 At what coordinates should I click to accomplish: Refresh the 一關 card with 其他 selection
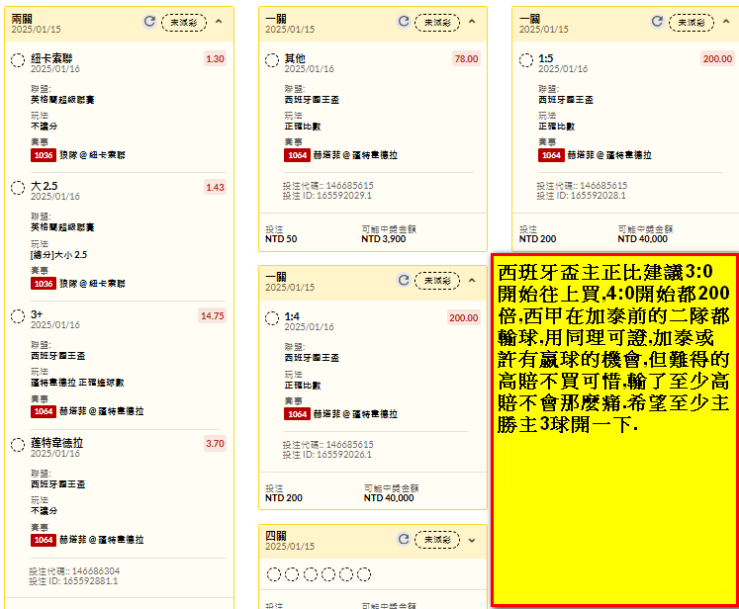click(404, 21)
